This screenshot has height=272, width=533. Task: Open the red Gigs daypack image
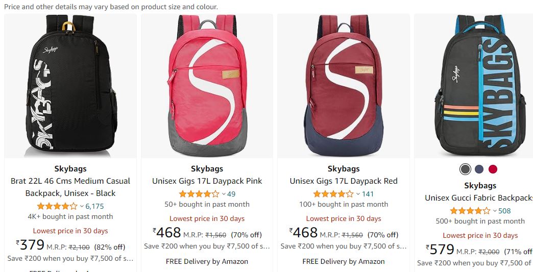pos(344,86)
